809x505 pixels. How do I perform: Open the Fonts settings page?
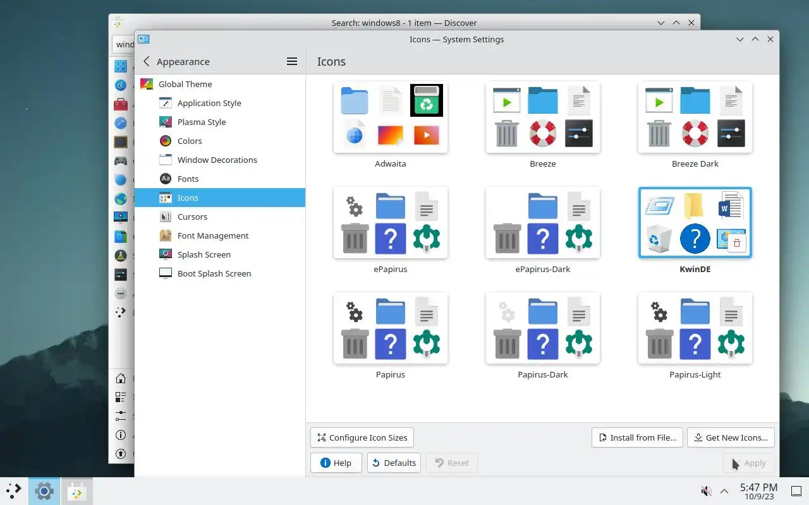[x=220, y=179]
